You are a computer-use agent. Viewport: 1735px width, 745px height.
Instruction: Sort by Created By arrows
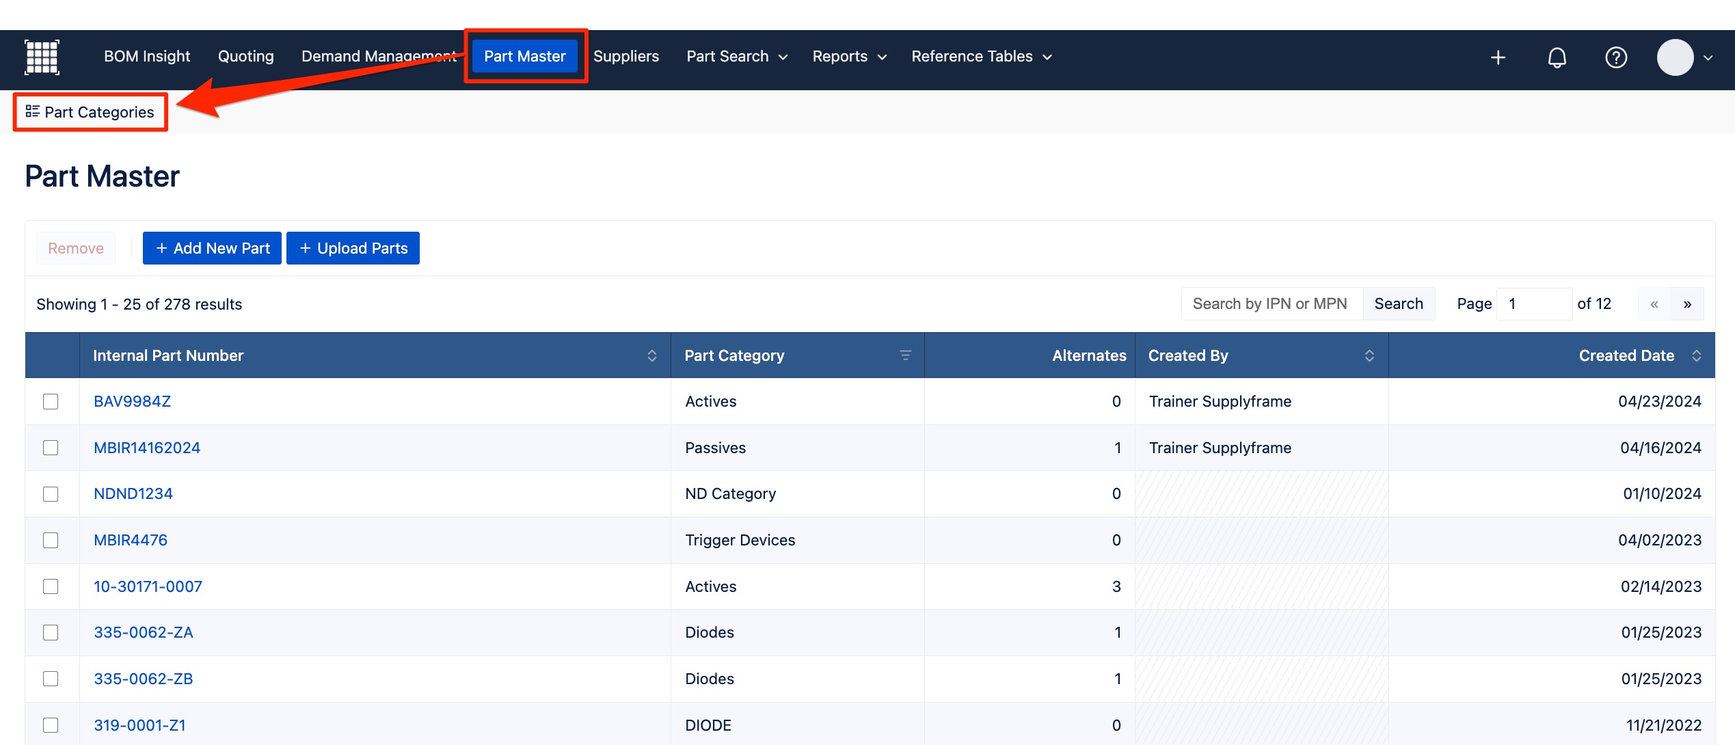[x=1369, y=355]
